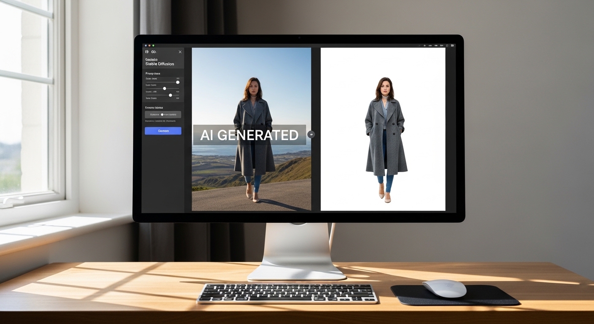Click the grid icon beside the panel logo
Screen dimensions: 594x324
click(x=153, y=52)
